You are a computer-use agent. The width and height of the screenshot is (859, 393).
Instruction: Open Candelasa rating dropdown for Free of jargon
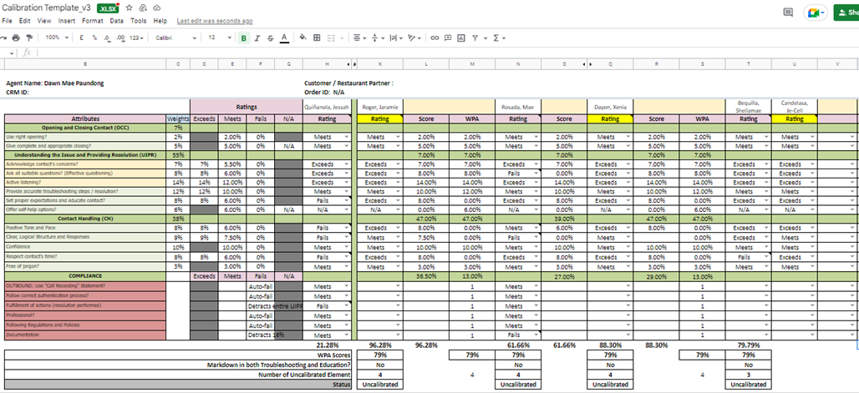point(812,266)
